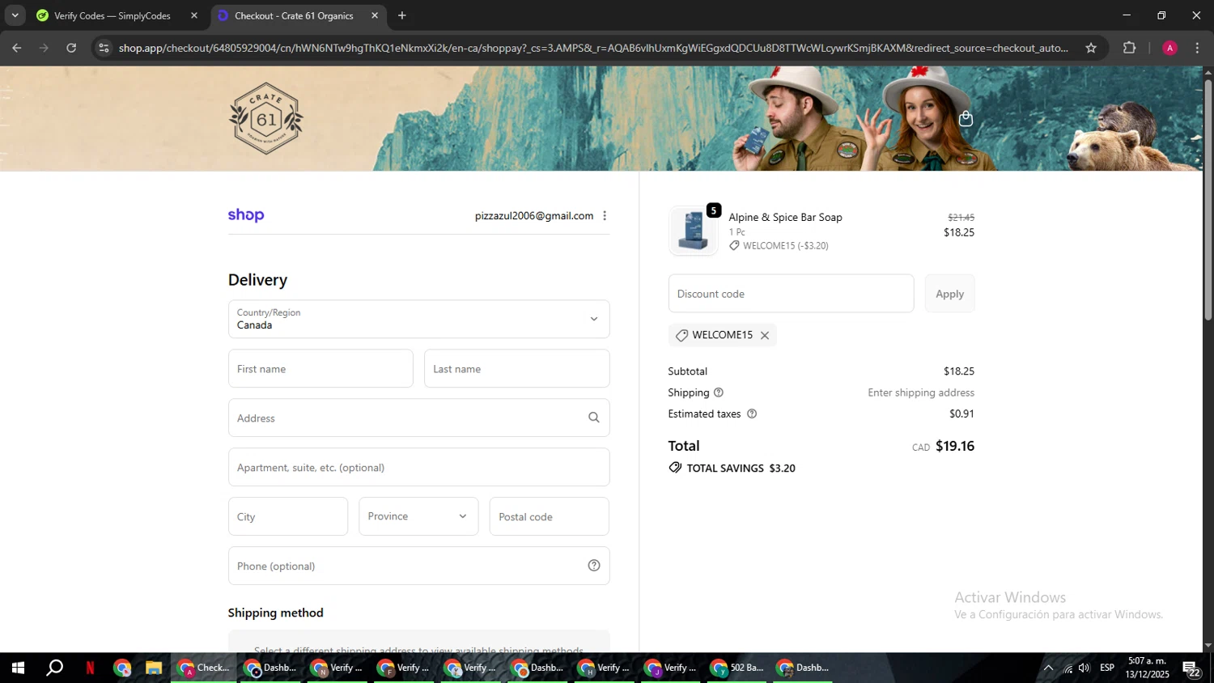View site information icon in address bar
The width and height of the screenshot is (1214, 683).
104,48
